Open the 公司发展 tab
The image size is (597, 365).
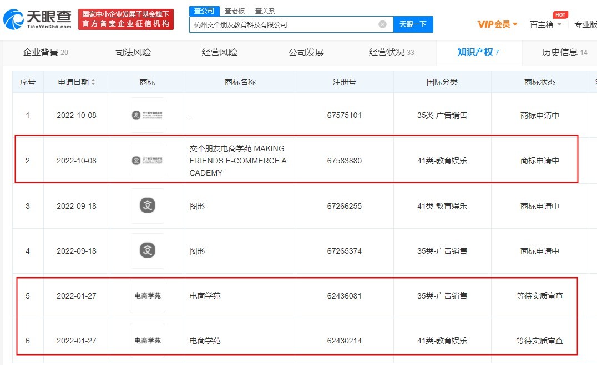306,53
